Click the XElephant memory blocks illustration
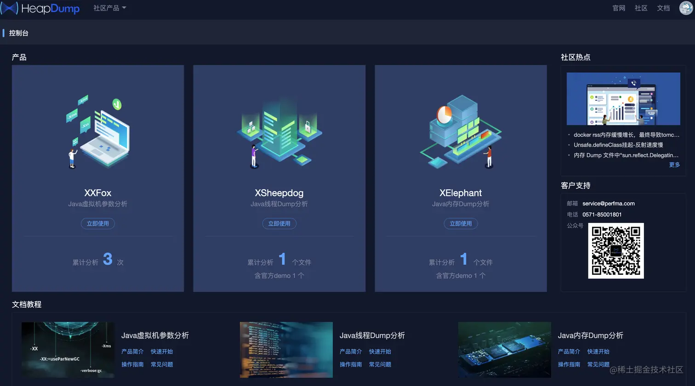Image resolution: width=695 pixels, height=386 pixels. (461, 132)
